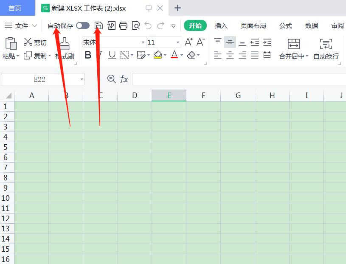
Task: Expand the quick access toolbar customize arrow
Action: [x=174, y=26]
